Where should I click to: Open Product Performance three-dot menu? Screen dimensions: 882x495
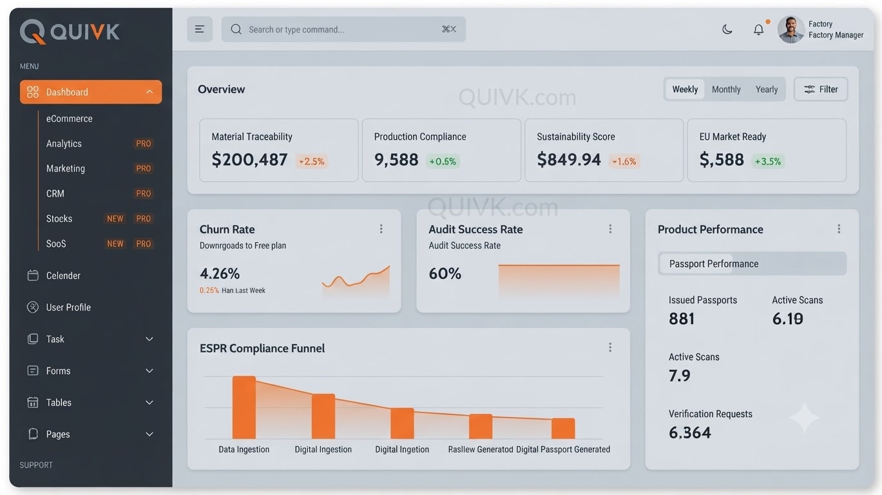(839, 229)
